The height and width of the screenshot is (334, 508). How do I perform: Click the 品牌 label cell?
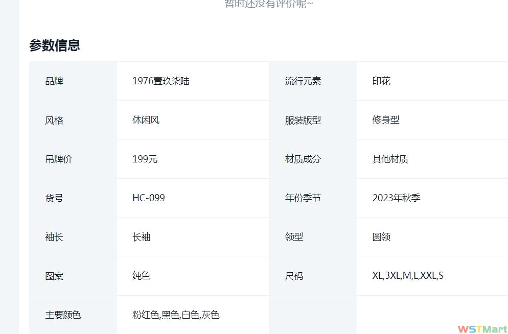55,81
